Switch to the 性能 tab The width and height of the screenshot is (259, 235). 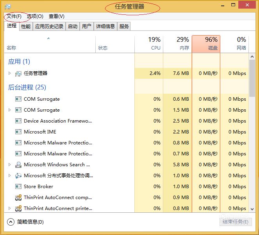click(26, 27)
